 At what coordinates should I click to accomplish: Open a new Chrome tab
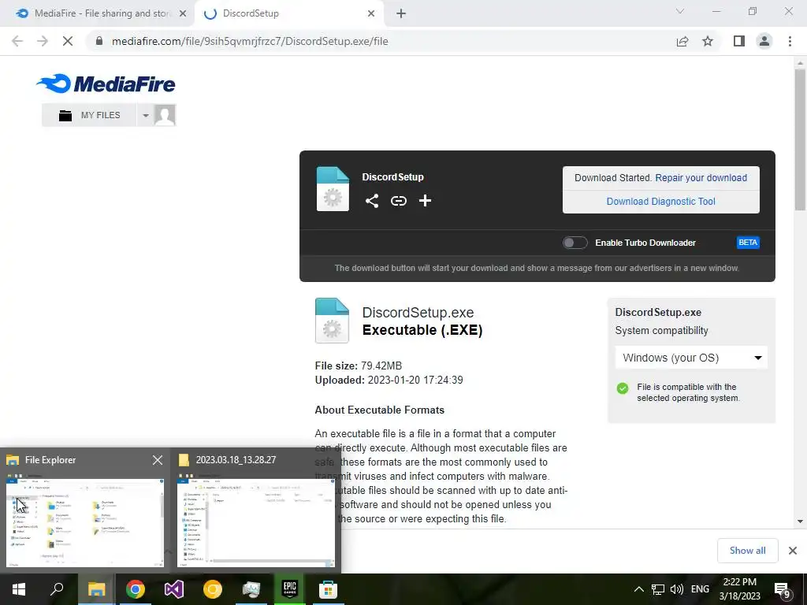tap(401, 13)
